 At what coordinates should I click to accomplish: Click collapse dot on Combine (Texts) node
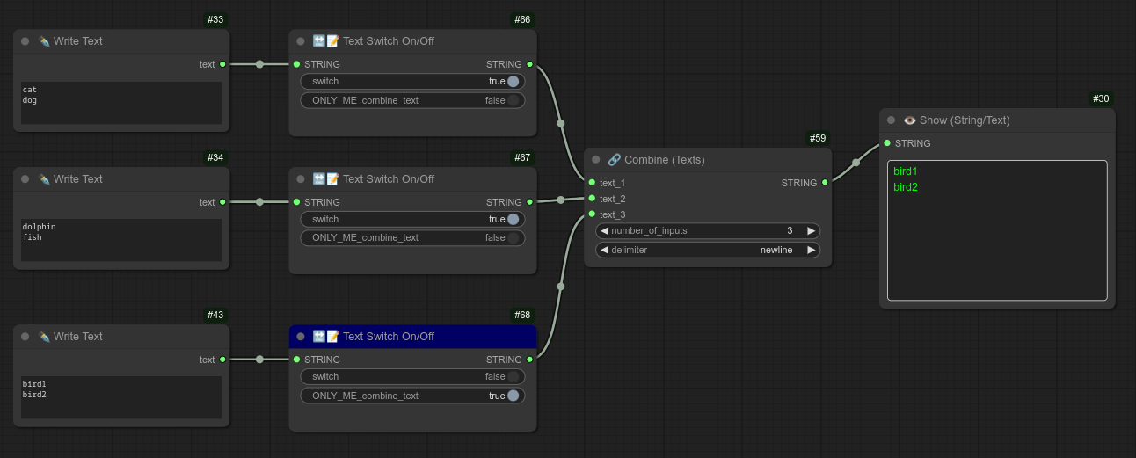(595, 160)
